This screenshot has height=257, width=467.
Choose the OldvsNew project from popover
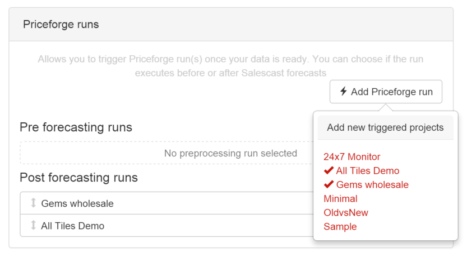point(346,213)
